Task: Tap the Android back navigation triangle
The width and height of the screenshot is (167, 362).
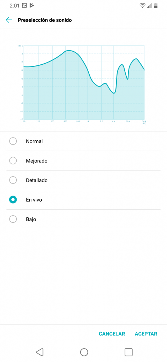Action: pos(40,352)
